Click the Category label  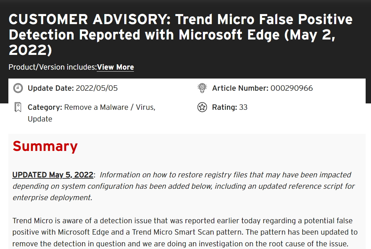point(45,107)
